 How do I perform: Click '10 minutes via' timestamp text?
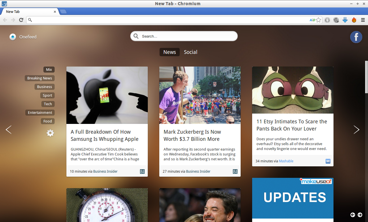pos(81,172)
